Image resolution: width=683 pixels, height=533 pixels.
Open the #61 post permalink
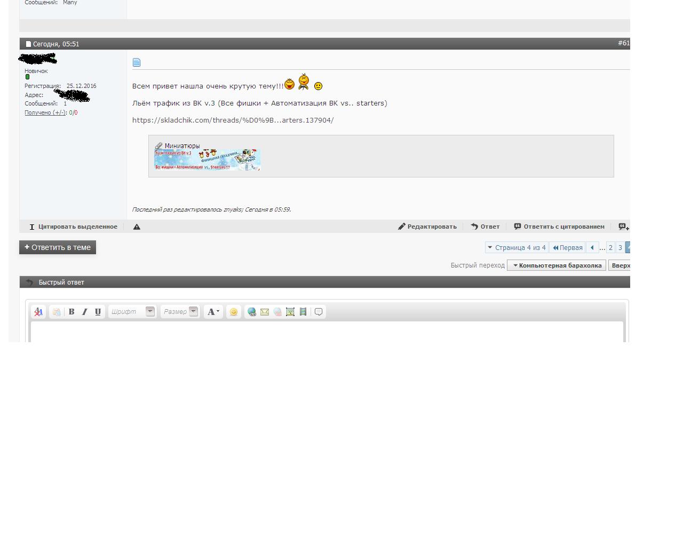click(x=624, y=43)
